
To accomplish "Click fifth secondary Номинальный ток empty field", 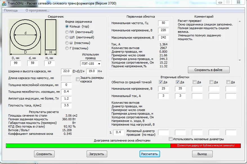I will 231,96.
